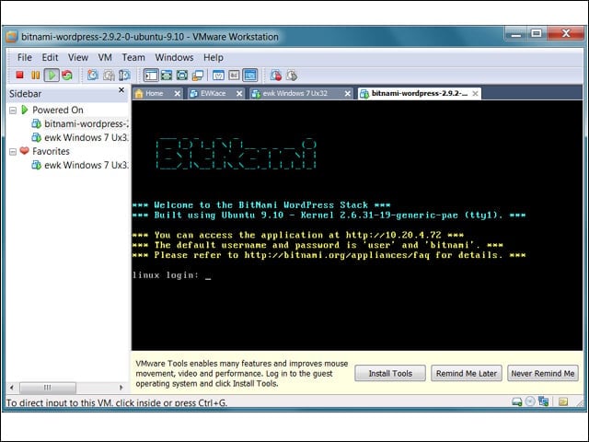Open the Help menu

click(214, 57)
